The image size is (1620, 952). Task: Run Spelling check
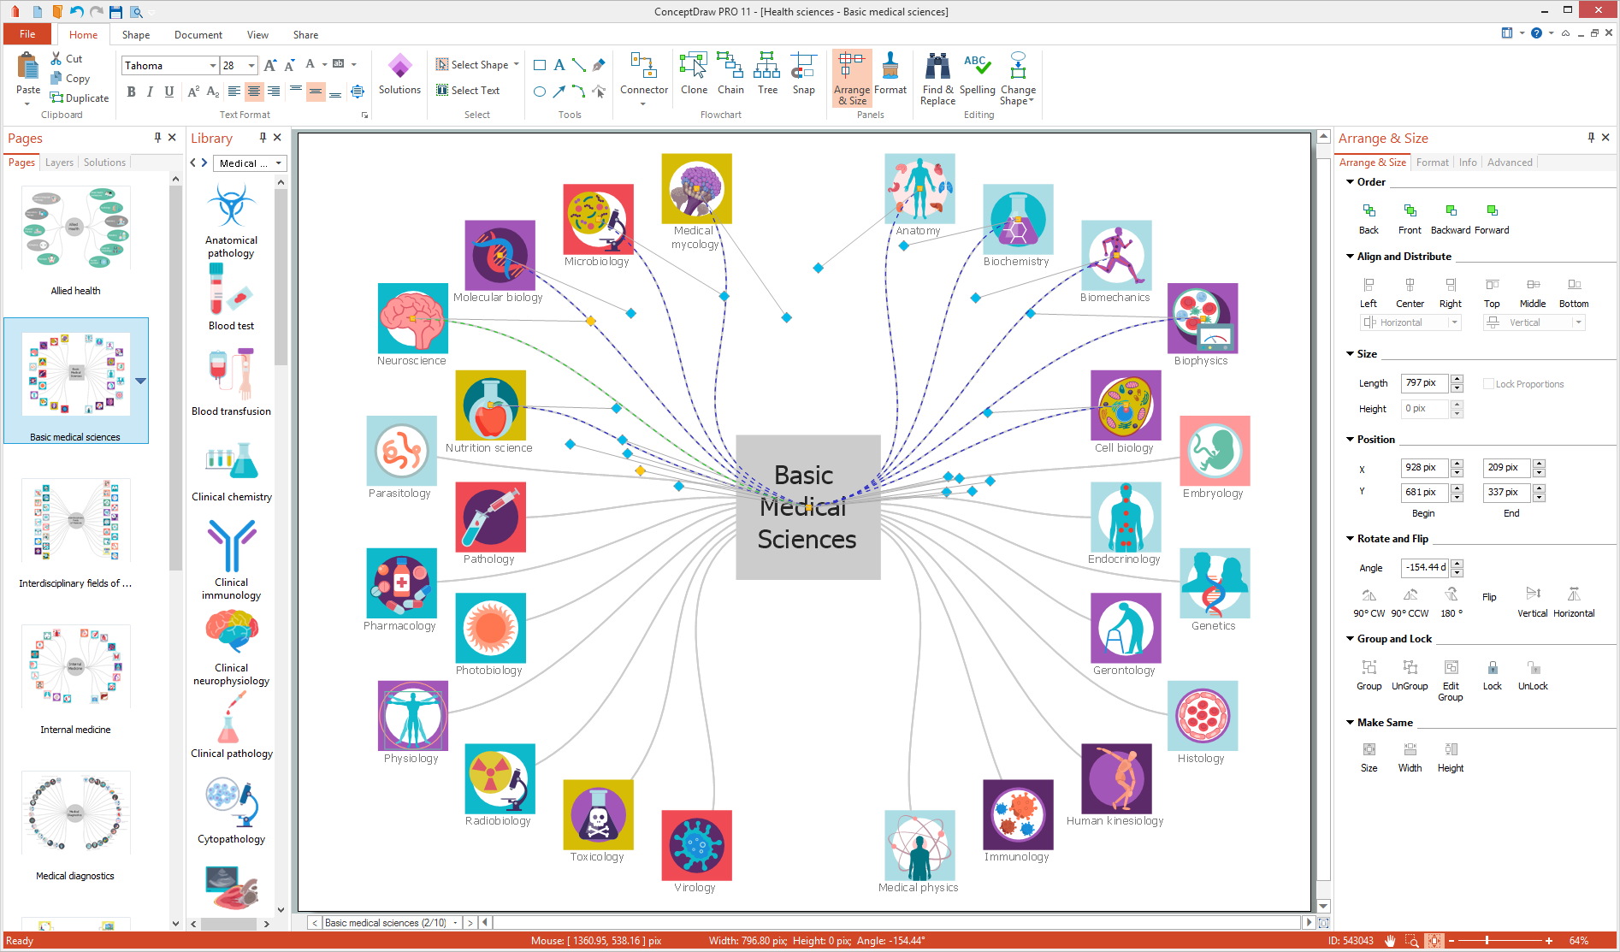(x=977, y=74)
